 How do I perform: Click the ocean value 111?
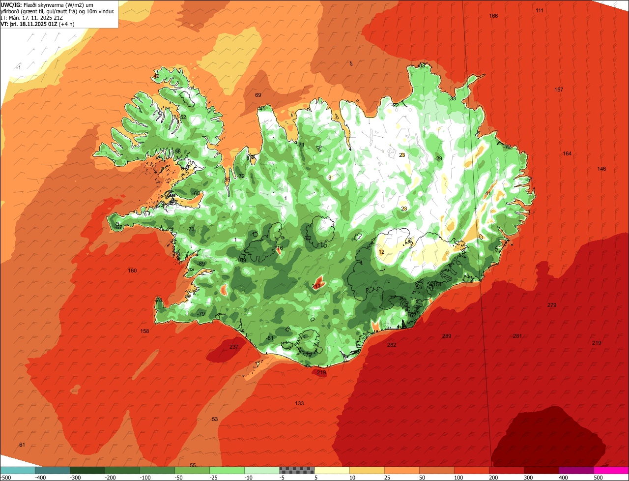[x=540, y=10]
